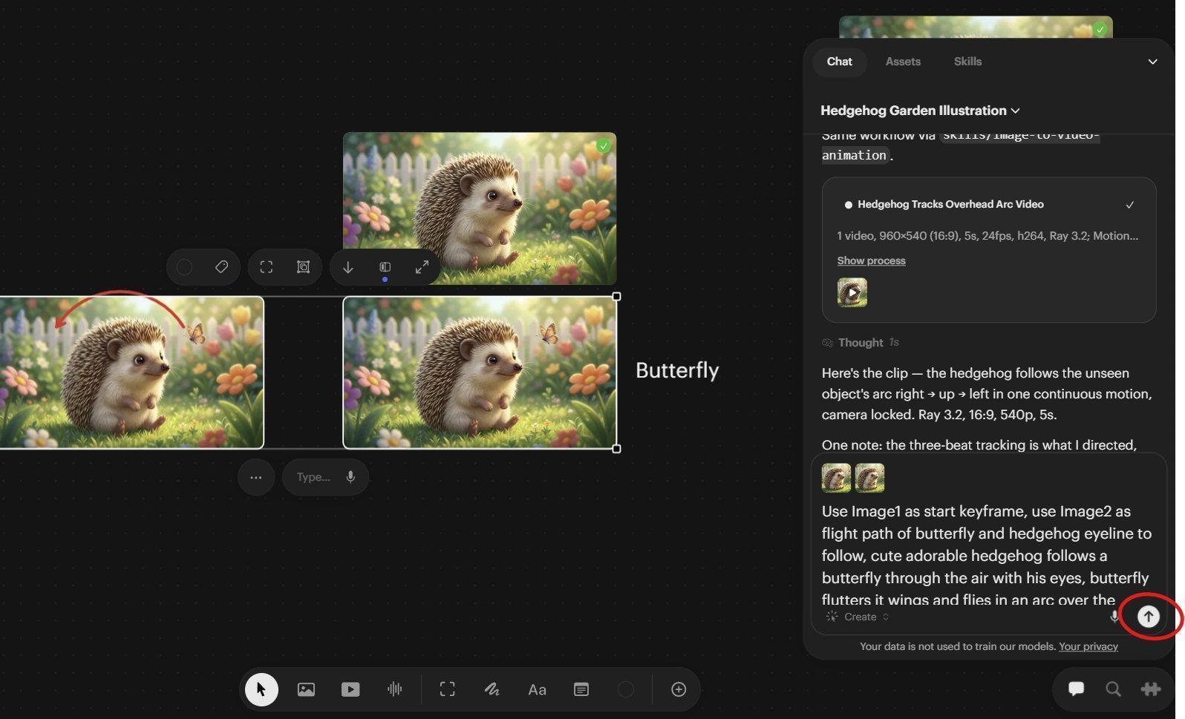Click the microphone icon in the chat input
The height and width of the screenshot is (719, 1185).
pos(1114,617)
